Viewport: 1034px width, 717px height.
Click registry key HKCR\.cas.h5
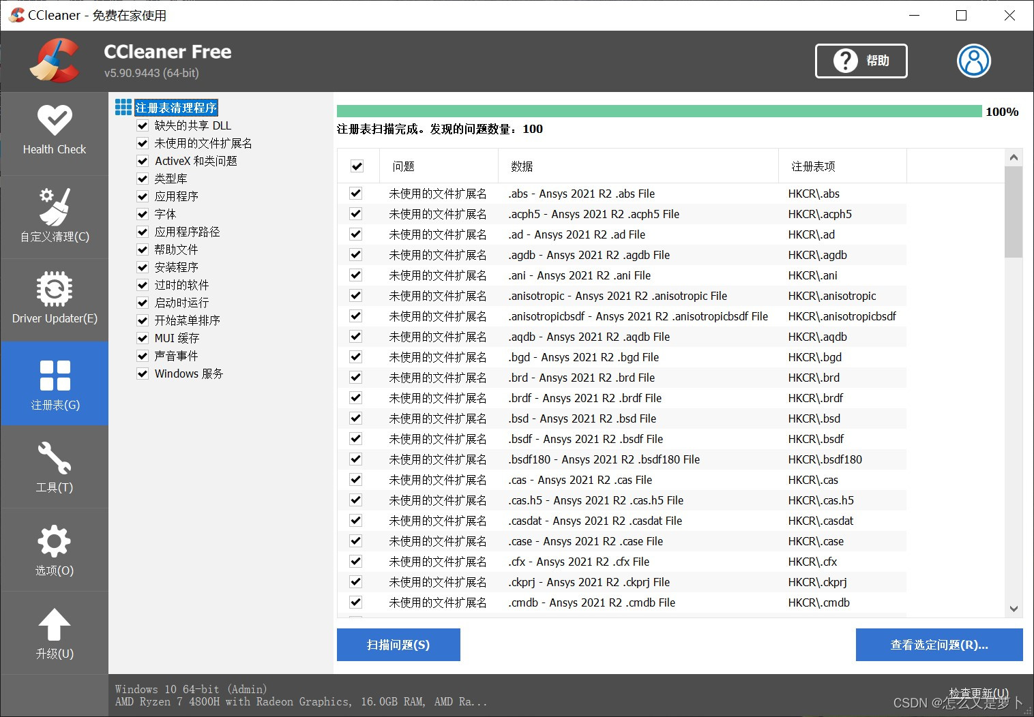pyautogui.click(x=821, y=500)
